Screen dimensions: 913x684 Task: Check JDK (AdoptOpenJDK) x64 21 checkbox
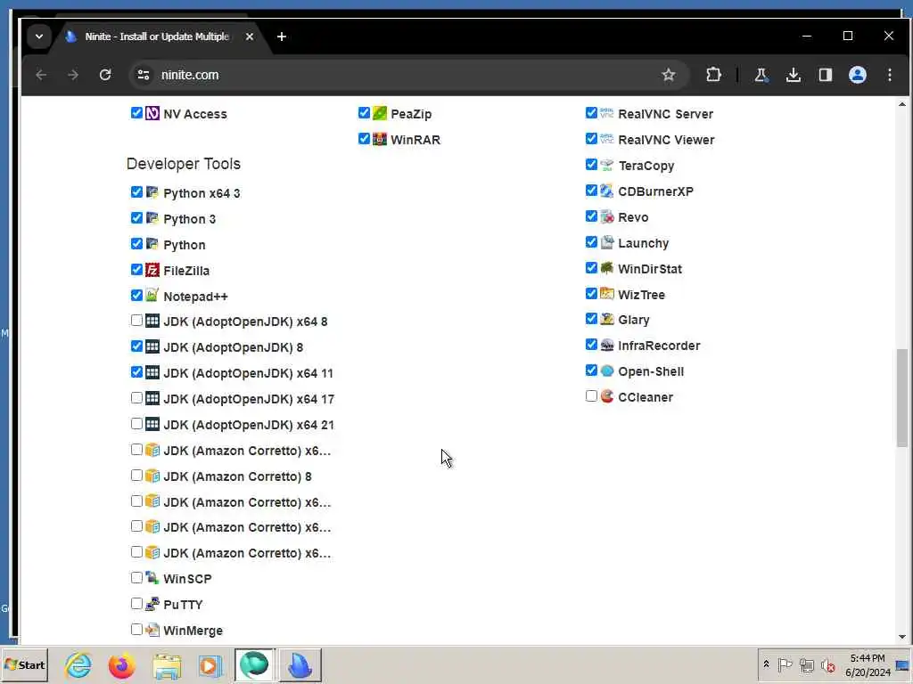click(x=136, y=424)
